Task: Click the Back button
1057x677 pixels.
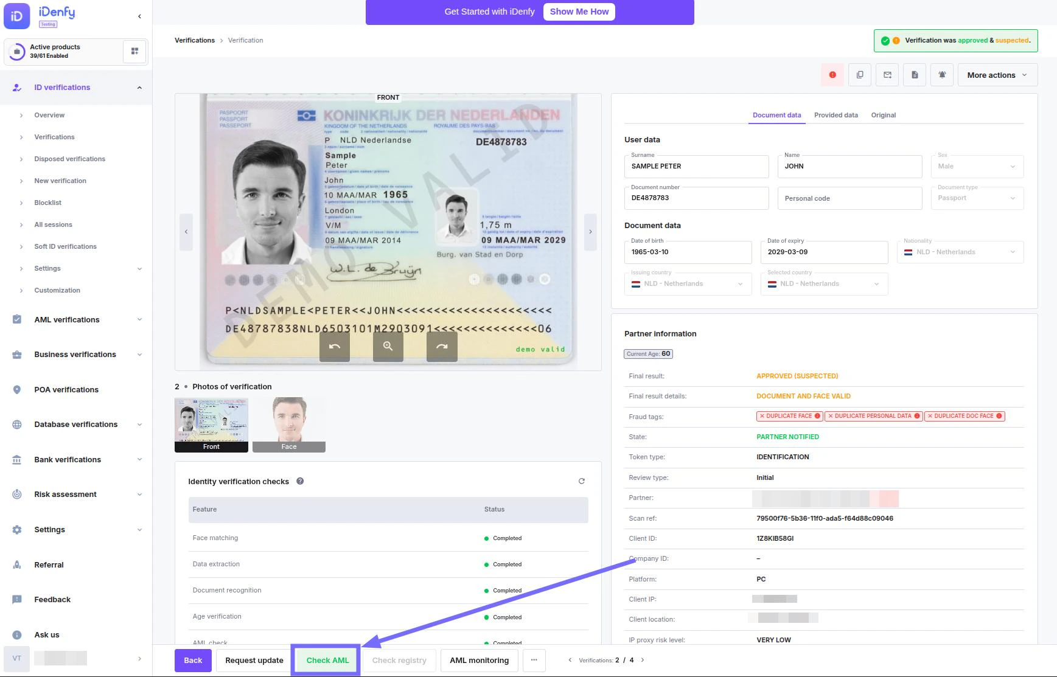Action: tap(193, 660)
